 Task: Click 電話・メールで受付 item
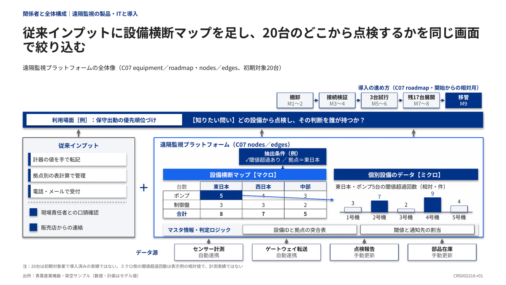click(77, 191)
